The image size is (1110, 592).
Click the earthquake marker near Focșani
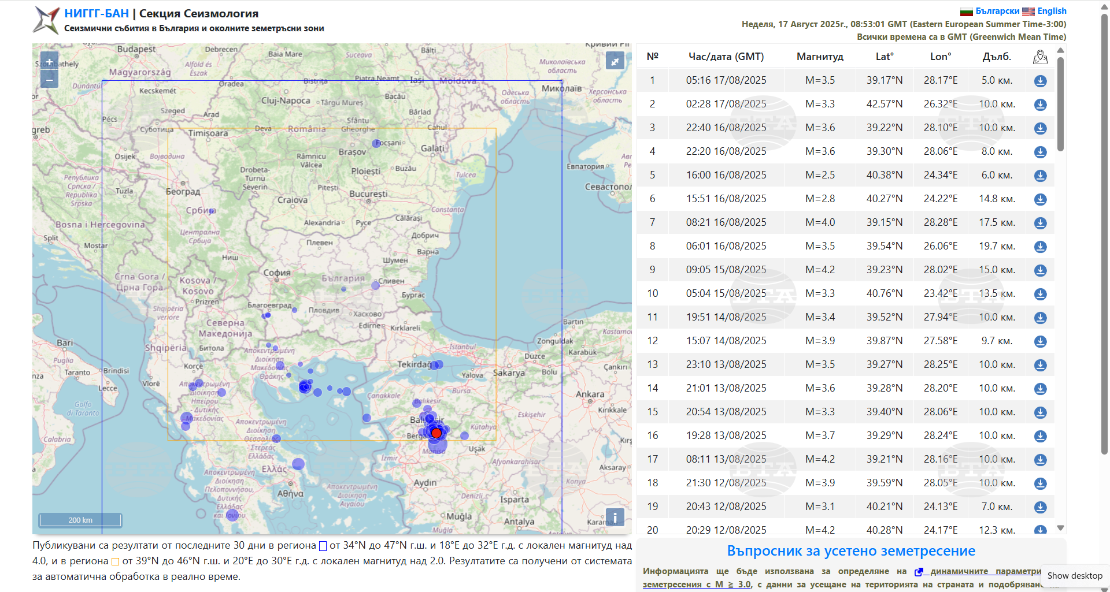click(x=376, y=143)
